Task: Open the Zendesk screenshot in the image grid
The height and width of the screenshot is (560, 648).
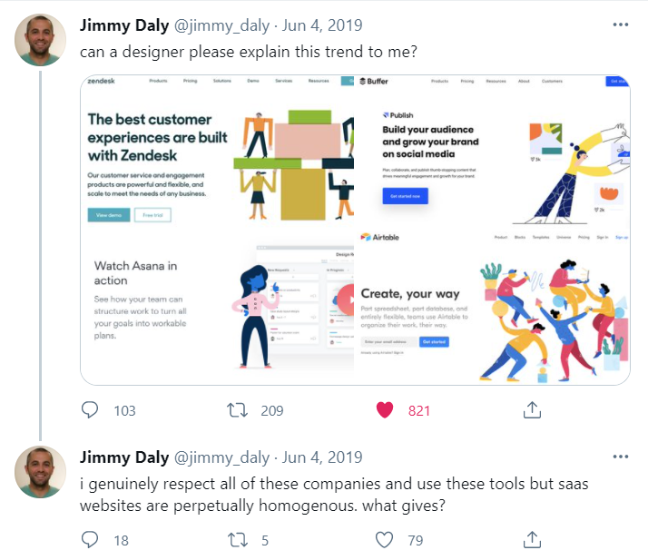Action: [x=218, y=152]
